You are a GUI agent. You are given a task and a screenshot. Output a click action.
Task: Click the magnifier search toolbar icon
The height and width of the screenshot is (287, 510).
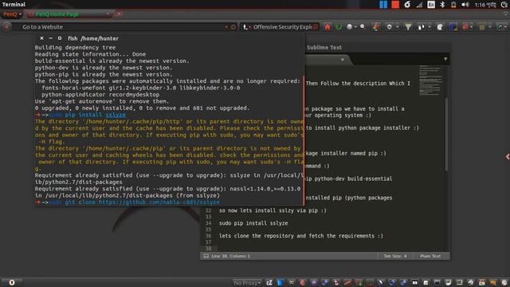363,26
